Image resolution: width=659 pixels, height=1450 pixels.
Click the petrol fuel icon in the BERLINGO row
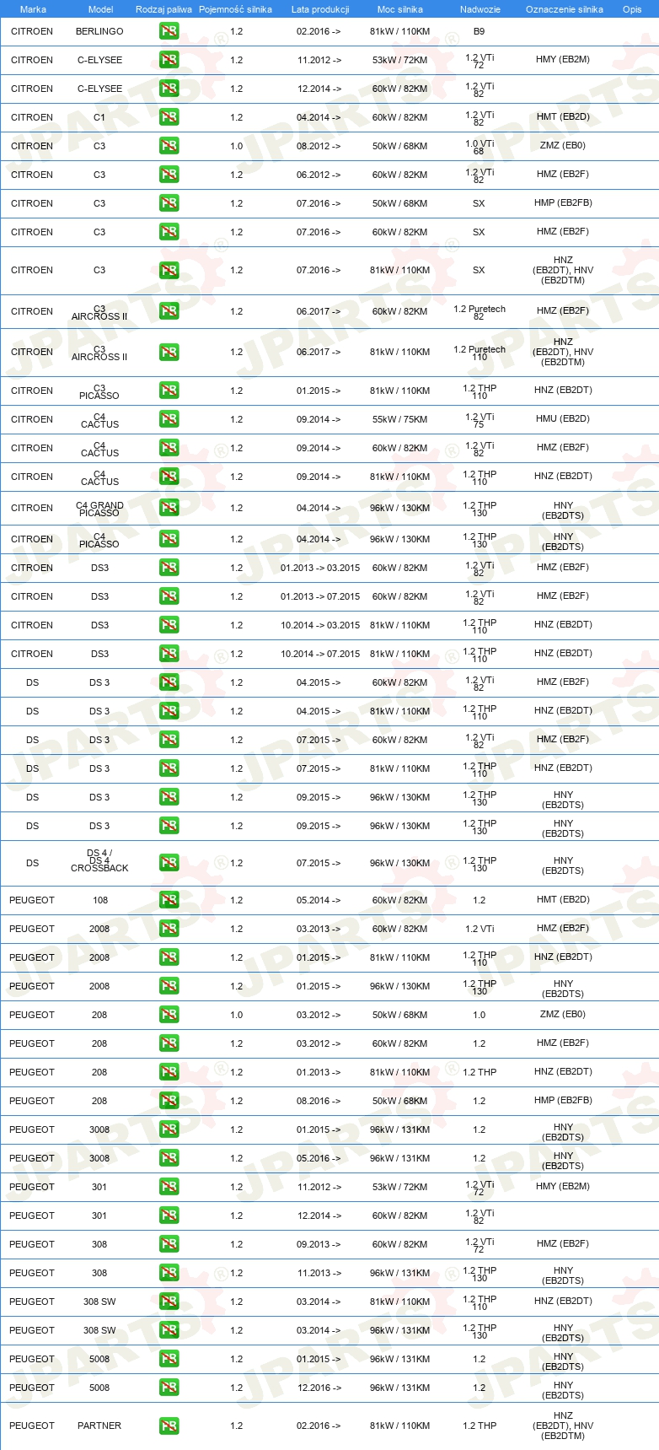click(x=169, y=31)
